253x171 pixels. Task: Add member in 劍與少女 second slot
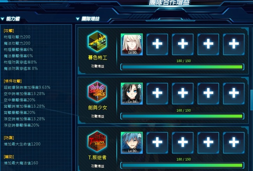point(157,93)
